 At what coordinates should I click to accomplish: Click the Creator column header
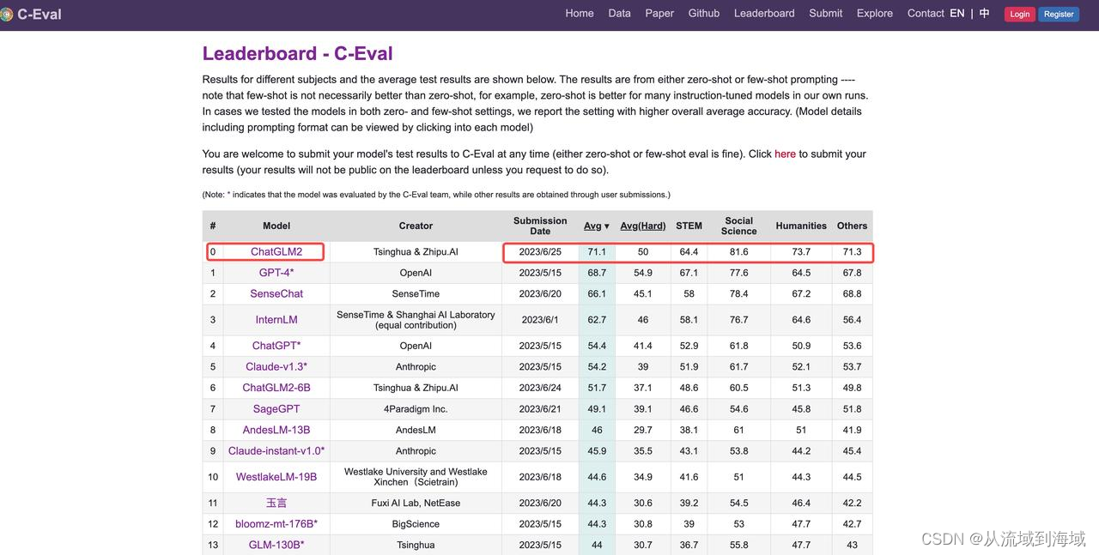click(x=416, y=226)
